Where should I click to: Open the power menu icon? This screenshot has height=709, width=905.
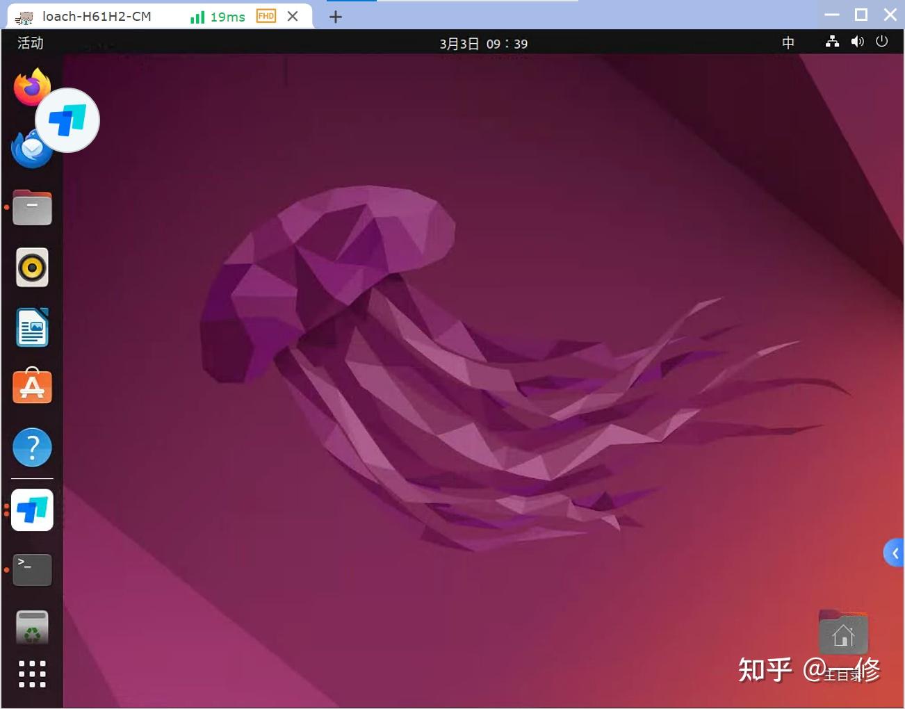[x=882, y=42]
